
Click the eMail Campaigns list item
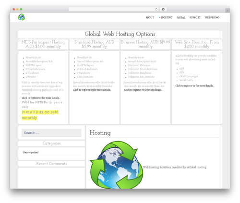point(189,76)
